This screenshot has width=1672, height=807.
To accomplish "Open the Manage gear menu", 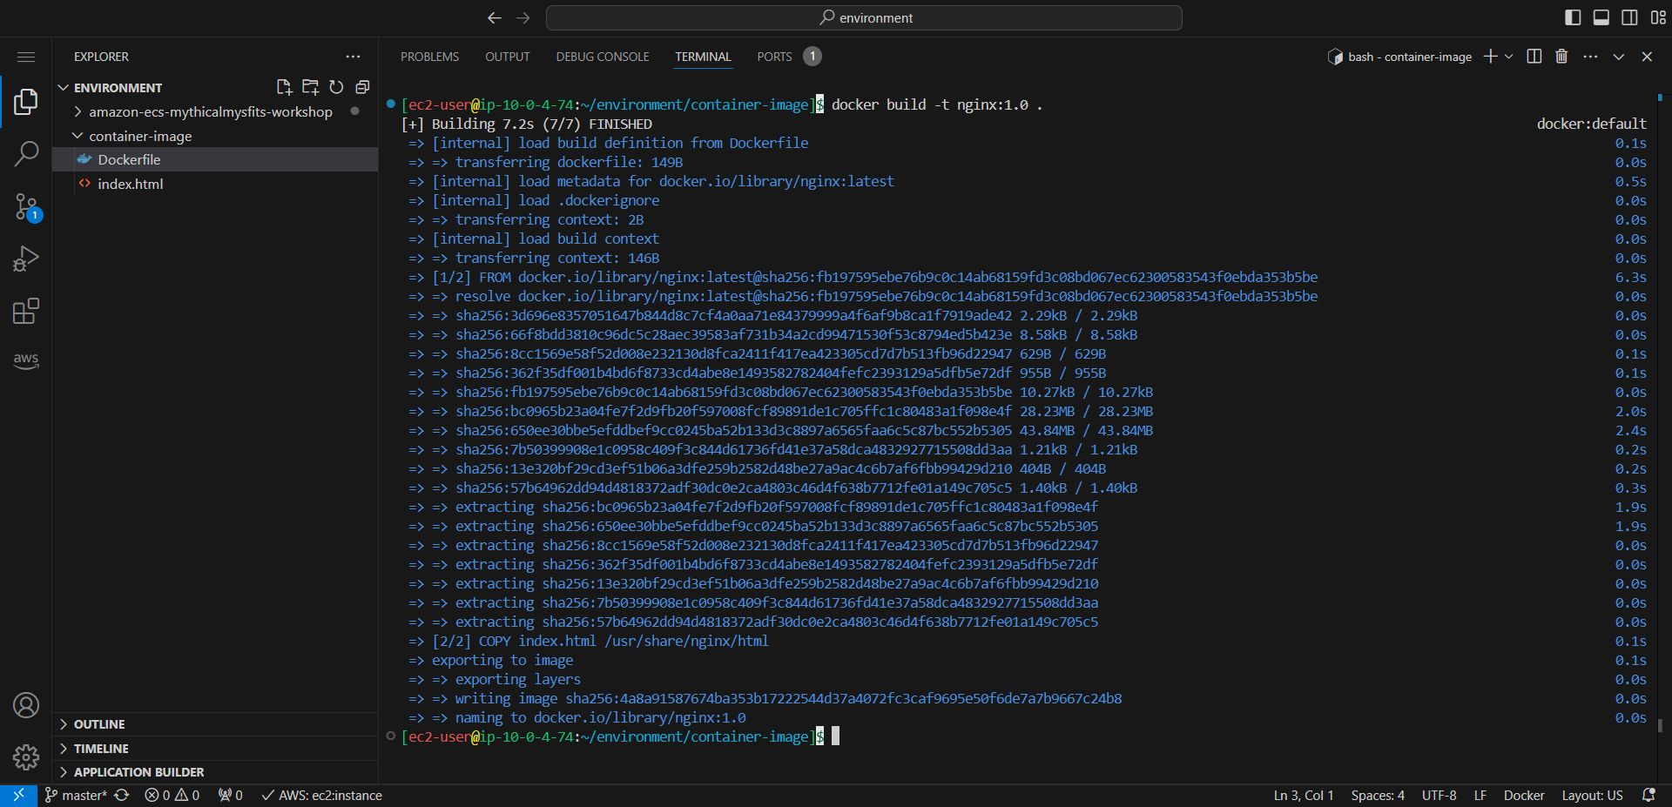I will coord(26,757).
